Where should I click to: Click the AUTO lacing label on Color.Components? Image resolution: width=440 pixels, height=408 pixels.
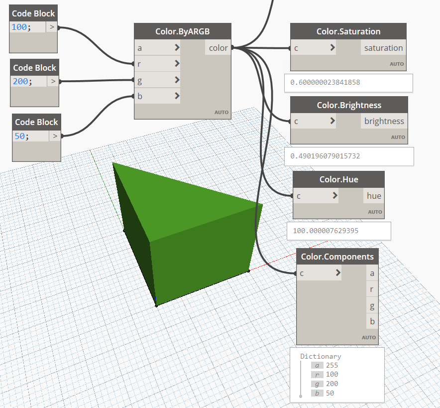369,338
